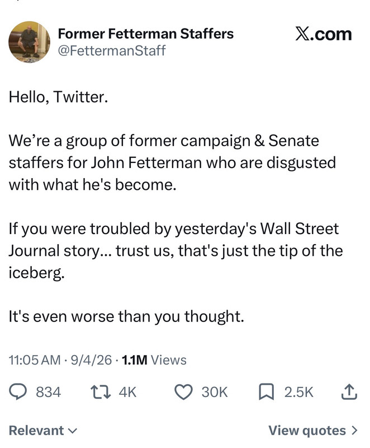Click the reply speech bubble icon
The image size is (370, 448).
(x=18, y=391)
